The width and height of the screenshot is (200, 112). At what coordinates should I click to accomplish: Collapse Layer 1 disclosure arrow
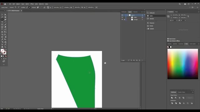click(x=127, y=15)
